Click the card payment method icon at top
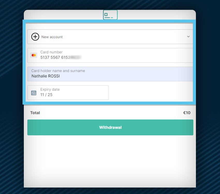 [110, 15]
